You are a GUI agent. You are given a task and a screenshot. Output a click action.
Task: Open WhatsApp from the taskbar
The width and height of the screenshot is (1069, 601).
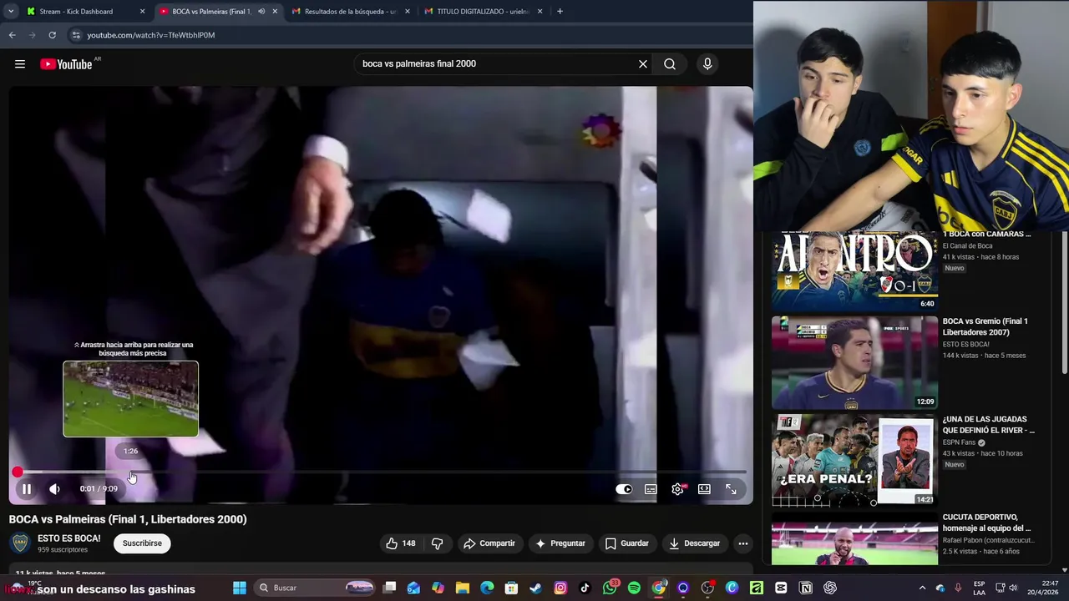[x=610, y=588]
